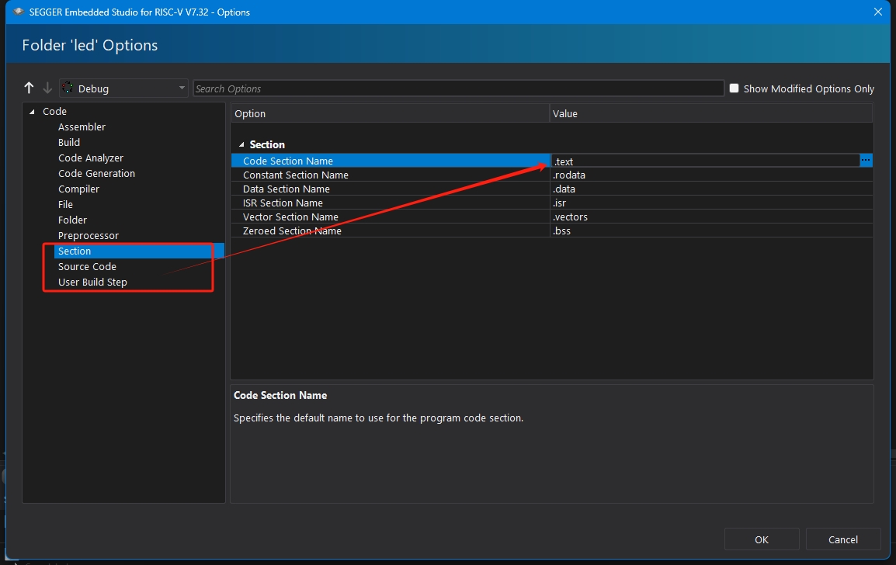Select Compiler in the options tree
Image resolution: width=896 pixels, height=565 pixels.
point(79,189)
